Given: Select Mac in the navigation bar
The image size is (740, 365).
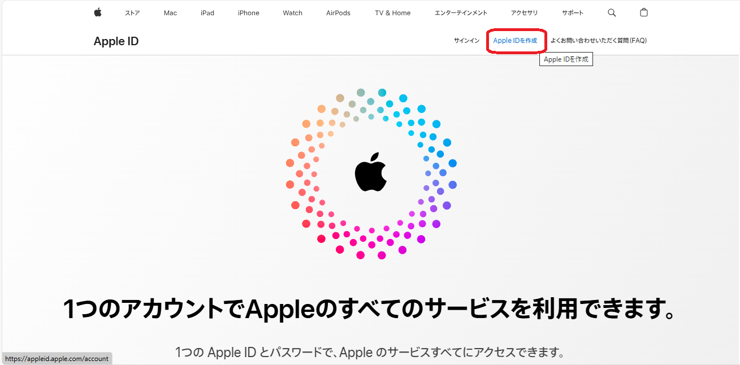Looking at the screenshot, I should click(170, 13).
